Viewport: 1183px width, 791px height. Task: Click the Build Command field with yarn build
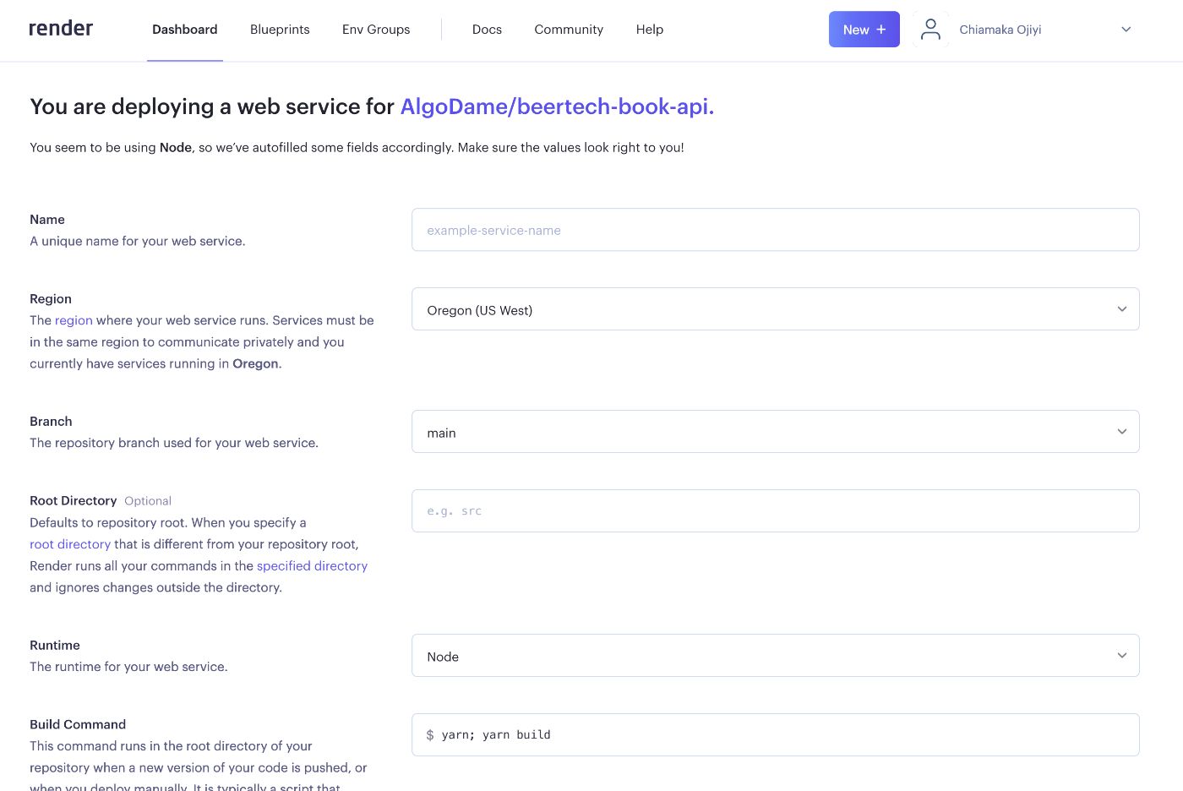tap(775, 734)
